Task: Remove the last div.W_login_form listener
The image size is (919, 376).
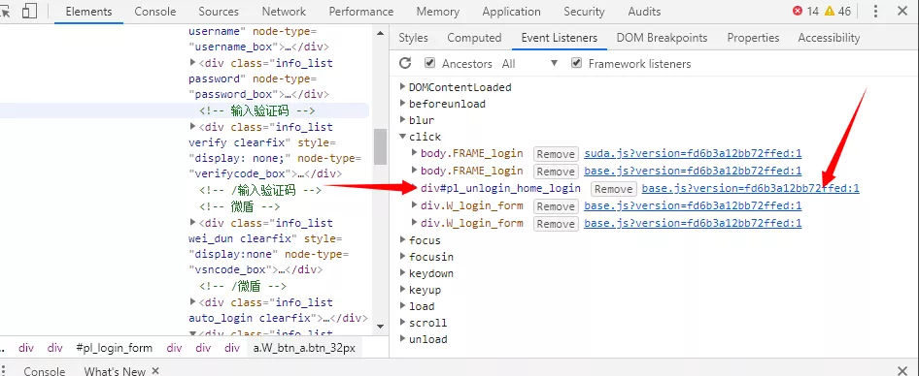Action: 556,224
